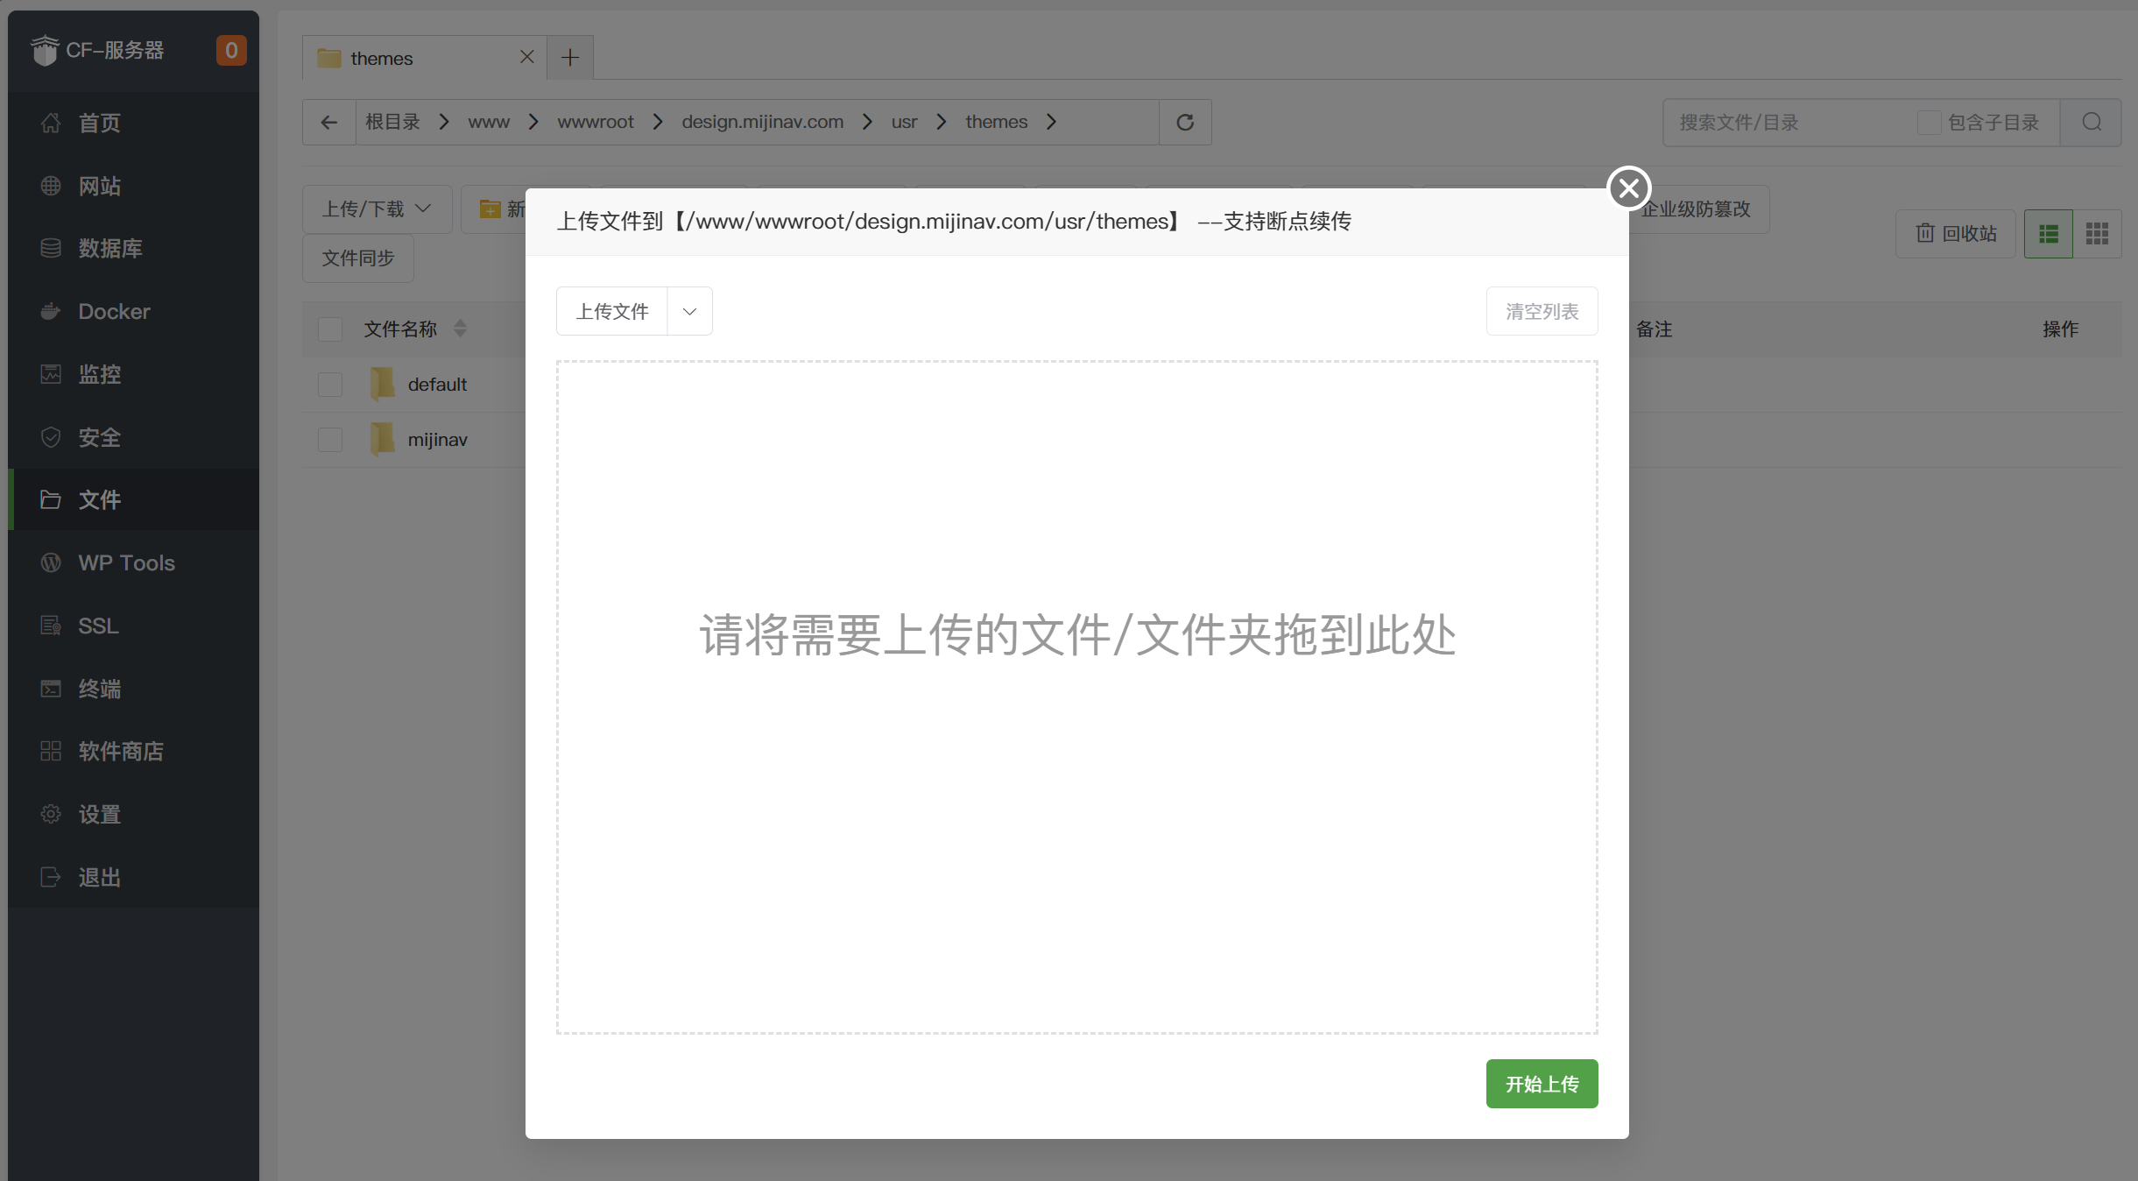The image size is (2138, 1181).
Task: Open Docker from the sidebar
Action: pos(114,311)
